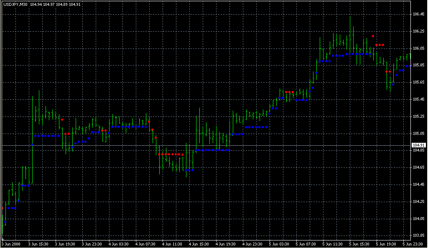Click the 3 Jun 2008 date label
The height and width of the screenshot is (248, 428).
11,244
